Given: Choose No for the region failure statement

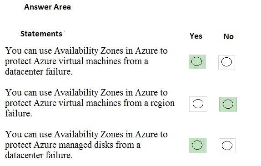Looking at the screenshot, I should click(x=228, y=104).
